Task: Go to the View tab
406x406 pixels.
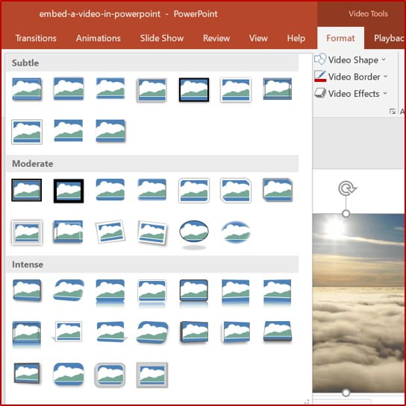Action: coord(258,38)
